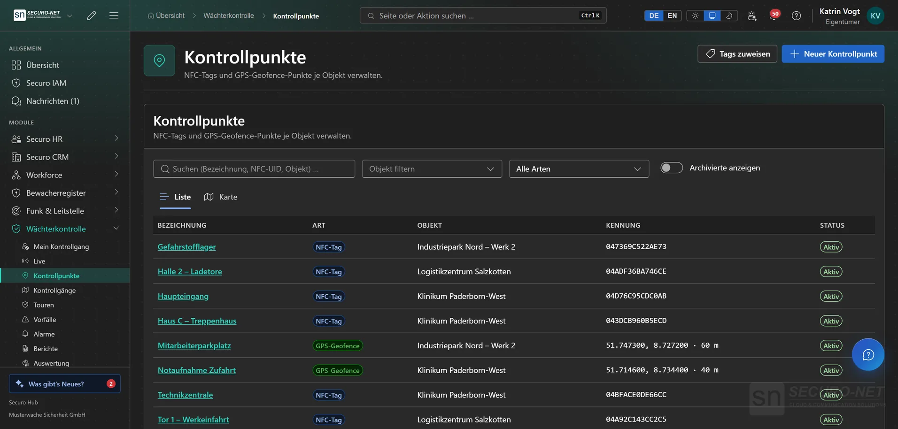Open Notaufnahme Zufahrt link
898x429 pixels.
tap(196, 370)
